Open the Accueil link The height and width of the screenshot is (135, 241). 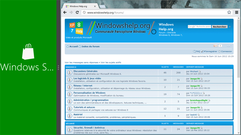(74, 46)
